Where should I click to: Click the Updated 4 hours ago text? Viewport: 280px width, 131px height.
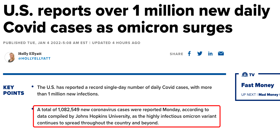coord(116,43)
